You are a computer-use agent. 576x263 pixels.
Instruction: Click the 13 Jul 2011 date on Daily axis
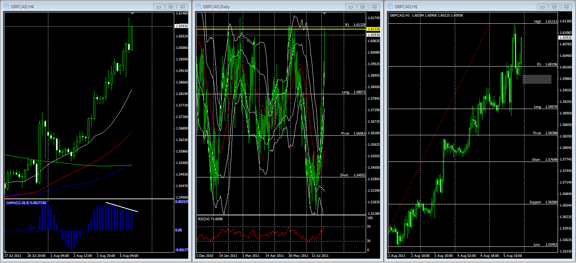pyautogui.click(x=320, y=256)
